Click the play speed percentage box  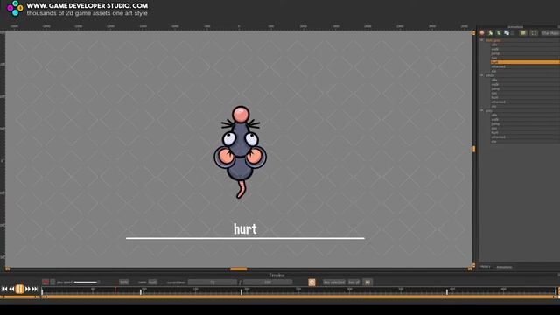pyautogui.click(x=124, y=282)
